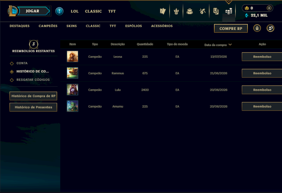Click the 21/06/2026 purchase date

click(x=219, y=73)
